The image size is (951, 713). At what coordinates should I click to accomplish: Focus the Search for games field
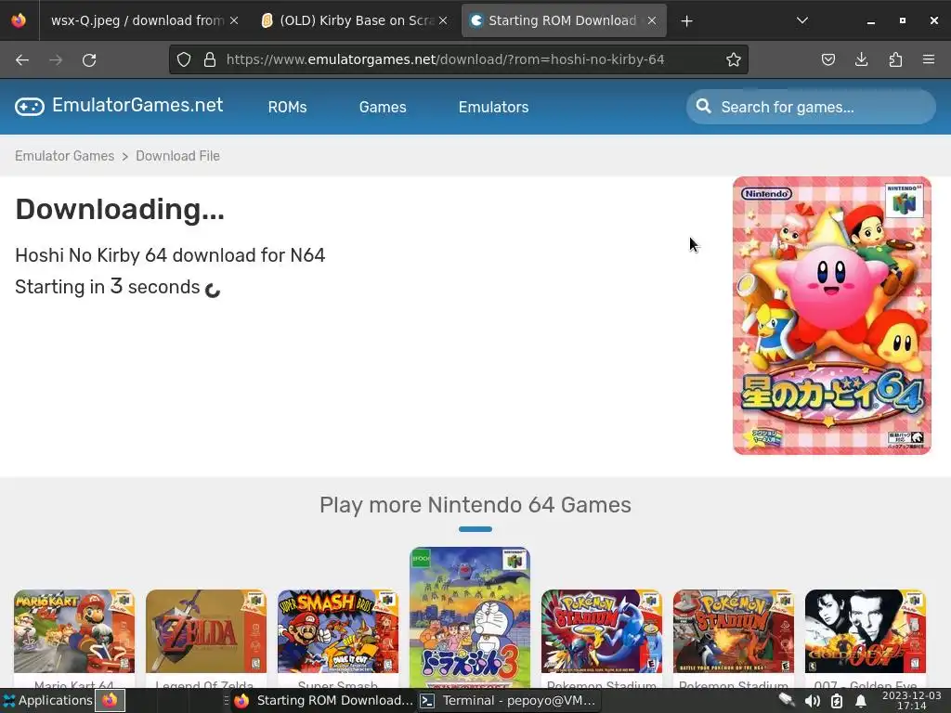(x=811, y=107)
